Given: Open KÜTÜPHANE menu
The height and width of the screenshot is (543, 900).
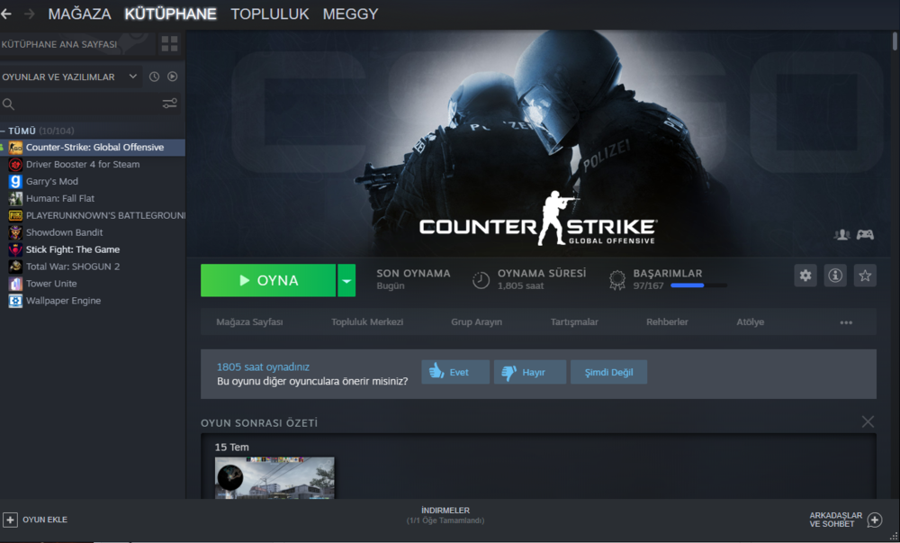Looking at the screenshot, I should pos(170,14).
